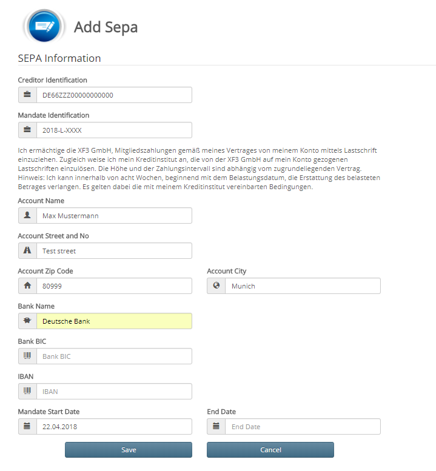
Task: Click the Account City field containing Munich
Action: click(303, 286)
